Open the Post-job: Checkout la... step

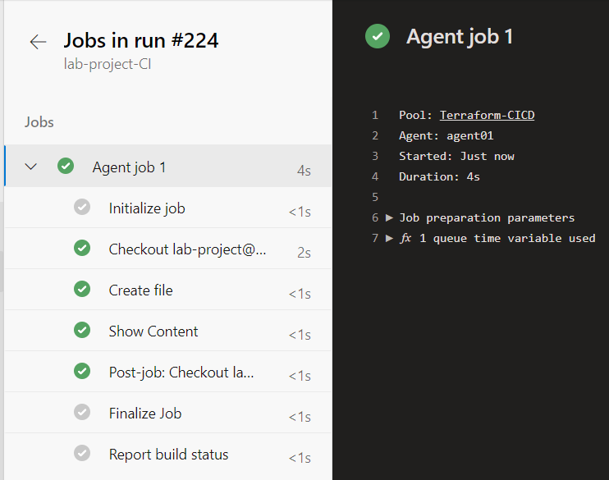pyautogui.click(x=167, y=372)
